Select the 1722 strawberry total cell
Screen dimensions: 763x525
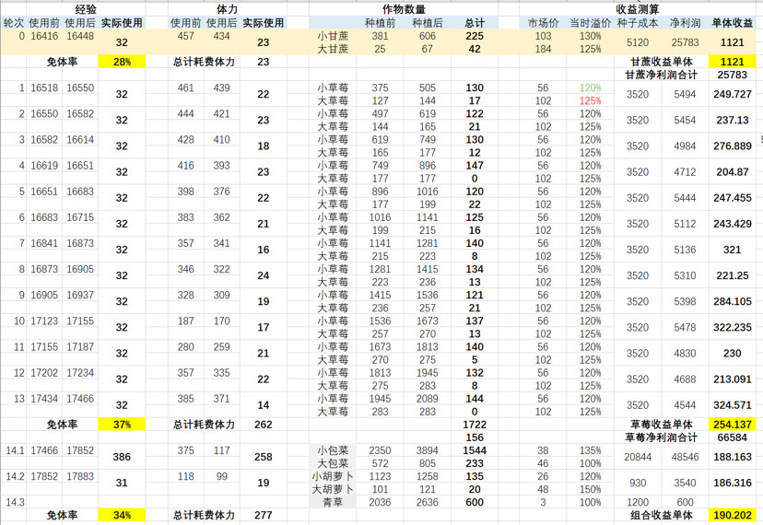[475, 425]
